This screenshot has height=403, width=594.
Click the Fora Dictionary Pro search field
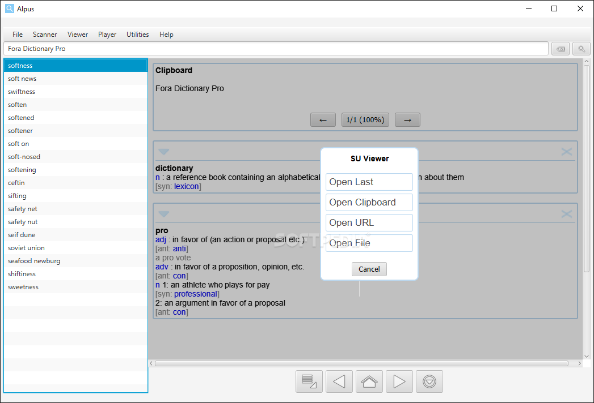(x=276, y=49)
